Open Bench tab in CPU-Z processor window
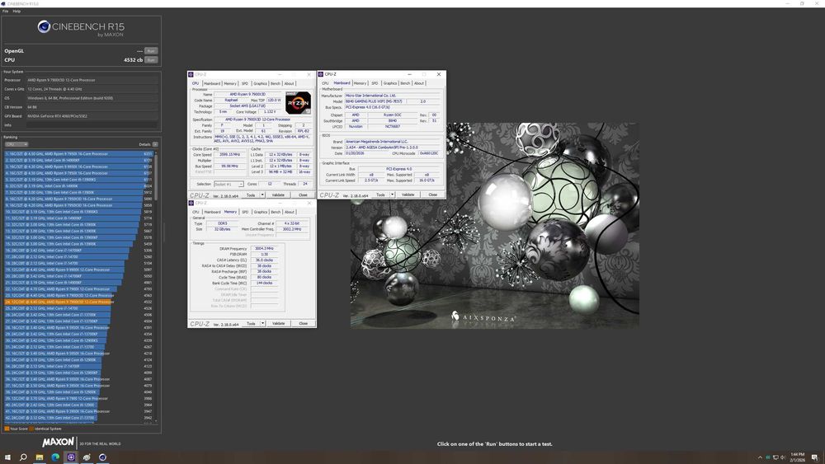Screen dimensions: 825x464 click(276, 83)
